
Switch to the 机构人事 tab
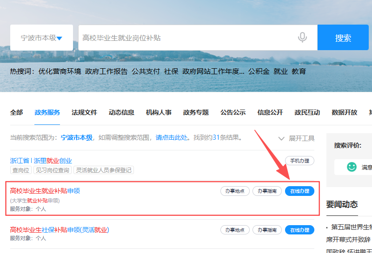(159, 112)
